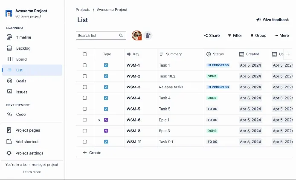
Task: Open the Filter dropdown
Action: point(235,35)
